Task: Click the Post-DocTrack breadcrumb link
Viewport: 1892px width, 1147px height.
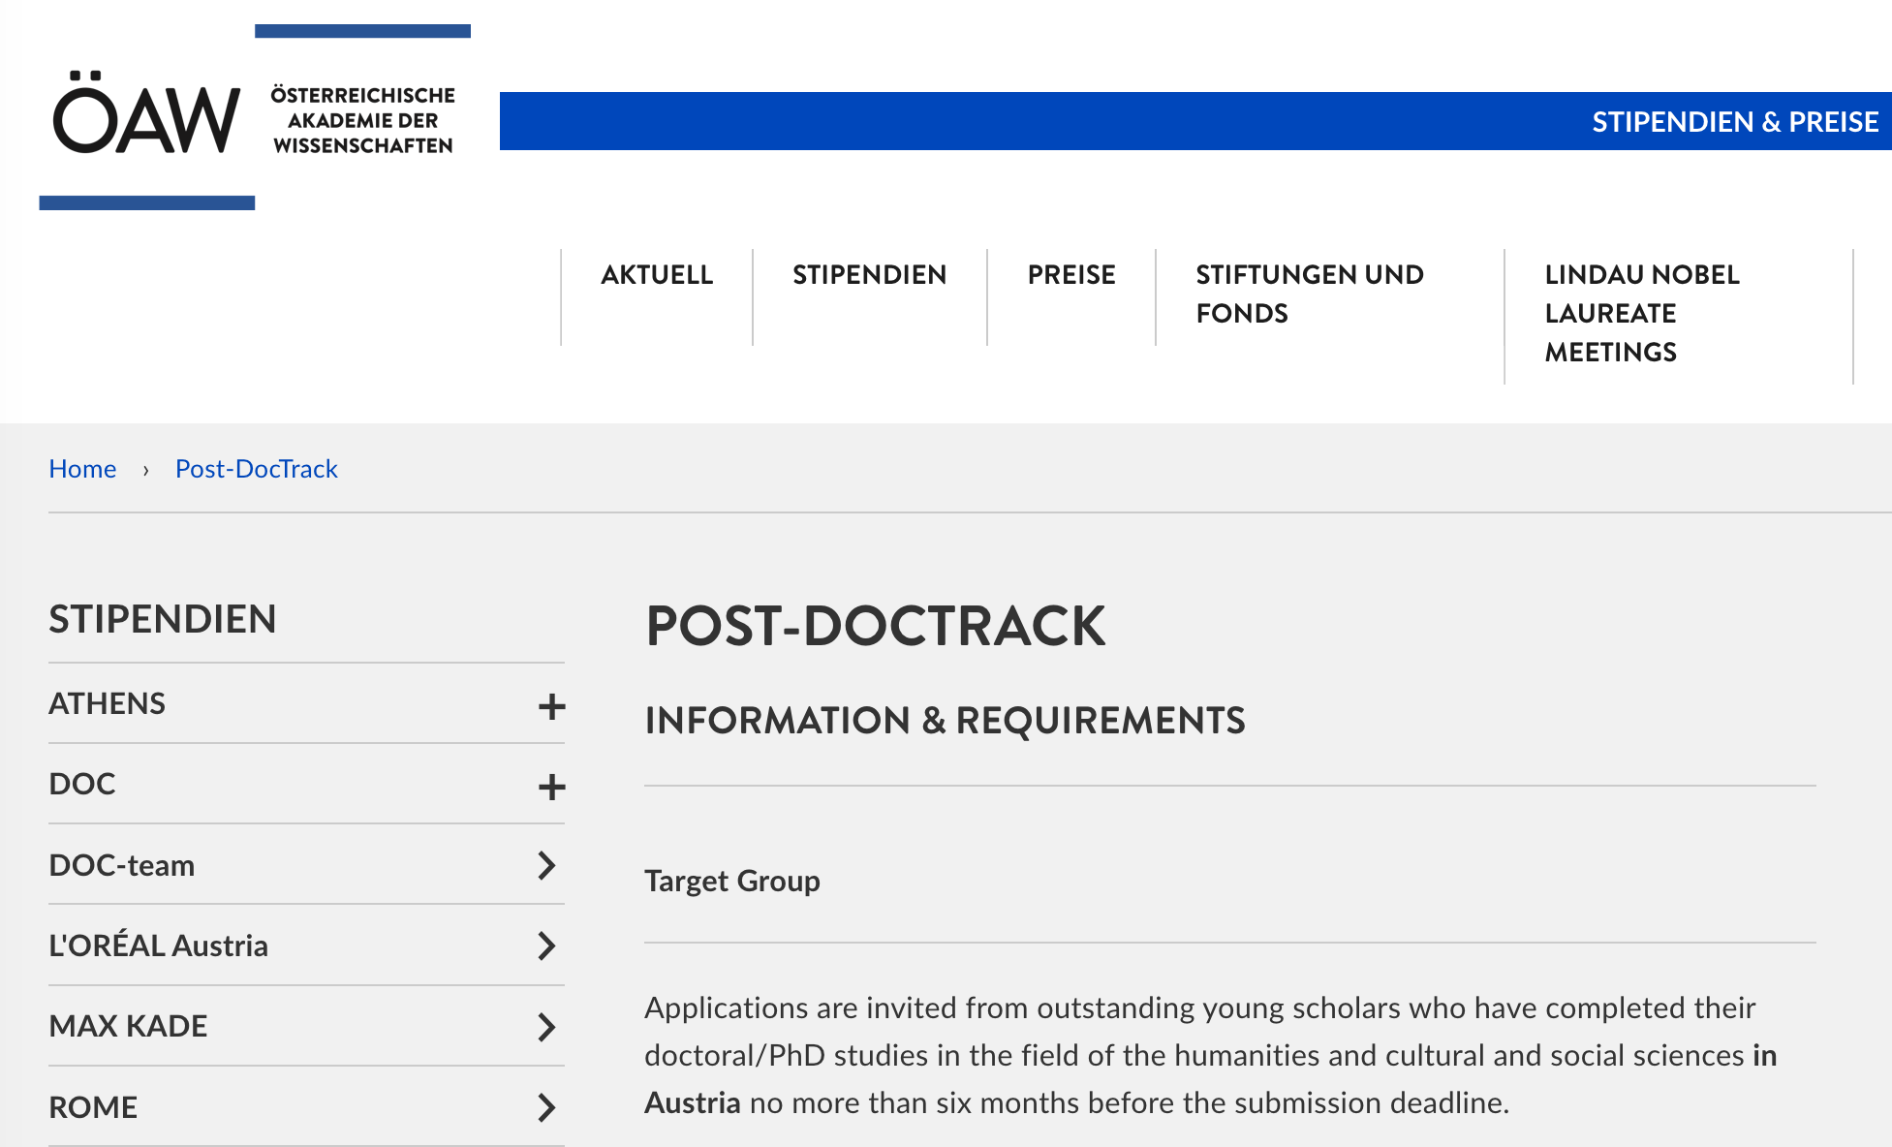Action: click(x=256, y=469)
